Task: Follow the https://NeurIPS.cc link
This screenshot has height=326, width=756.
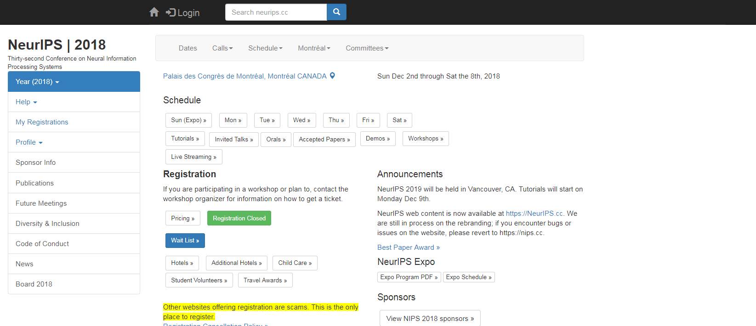Action: click(534, 214)
